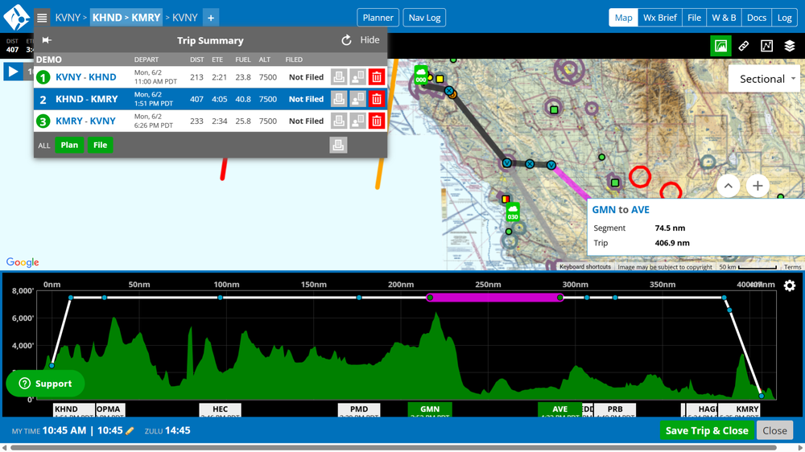Print the KHND - KMRY leg
805x452 pixels.
pos(339,99)
